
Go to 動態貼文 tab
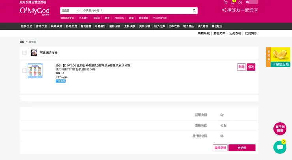point(219,33)
